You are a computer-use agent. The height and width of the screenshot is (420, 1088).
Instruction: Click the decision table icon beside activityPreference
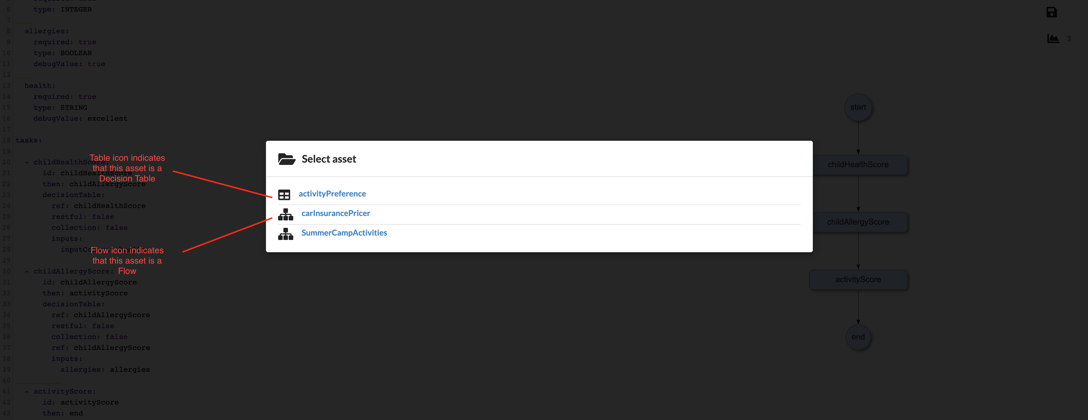click(x=284, y=194)
